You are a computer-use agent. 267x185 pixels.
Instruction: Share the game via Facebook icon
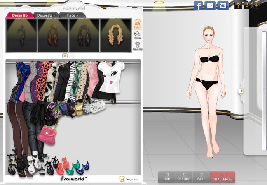(x=198, y=5)
